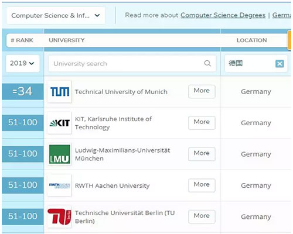Click the RWTH Aachen logo

[60, 185]
